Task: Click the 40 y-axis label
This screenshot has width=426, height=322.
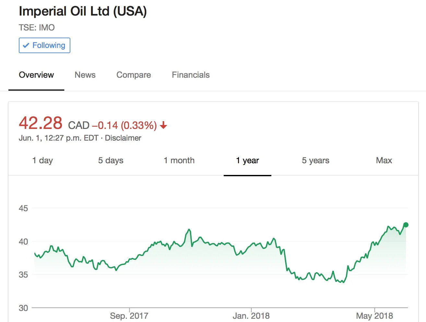Action: [23, 242]
